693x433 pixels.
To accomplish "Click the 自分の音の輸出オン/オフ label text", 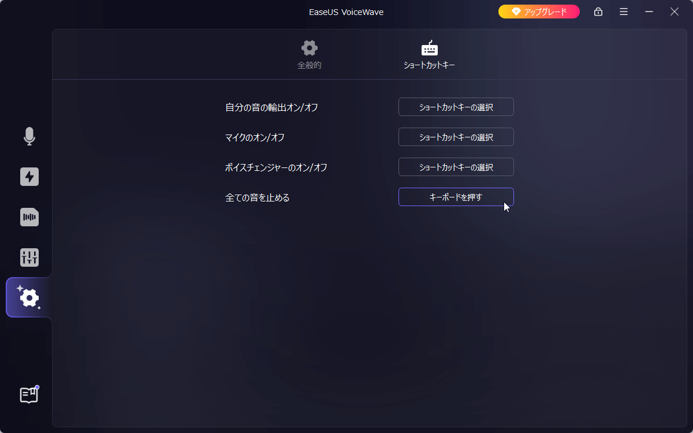I will click(x=271, y=107).
